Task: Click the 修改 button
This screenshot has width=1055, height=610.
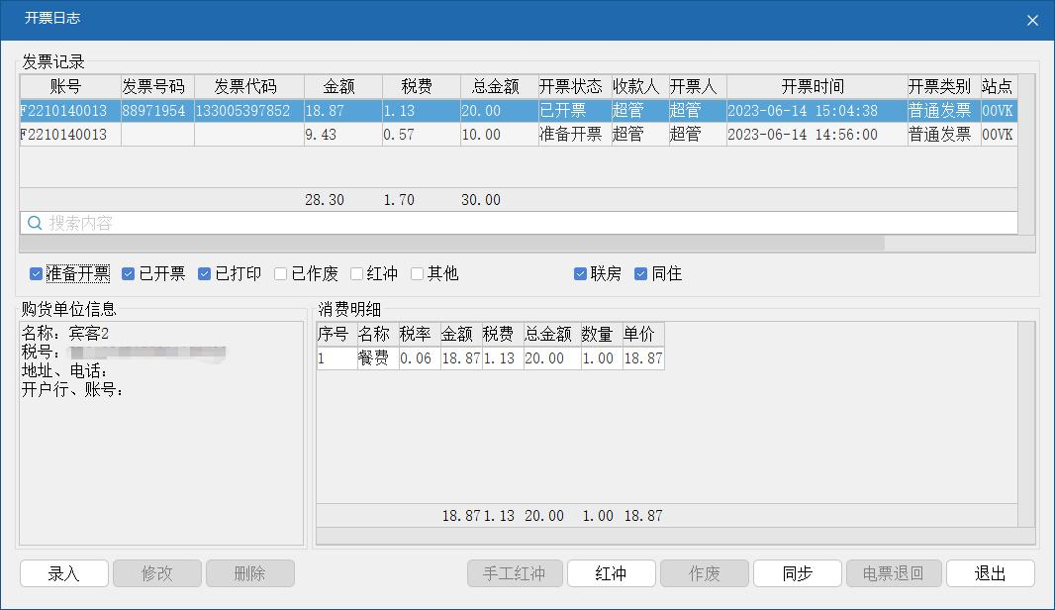Action: pos(157,573)
